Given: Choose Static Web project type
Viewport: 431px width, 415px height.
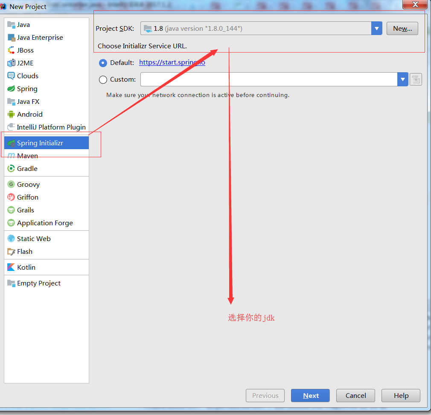Looking at the screenshot, I should 47,238.
